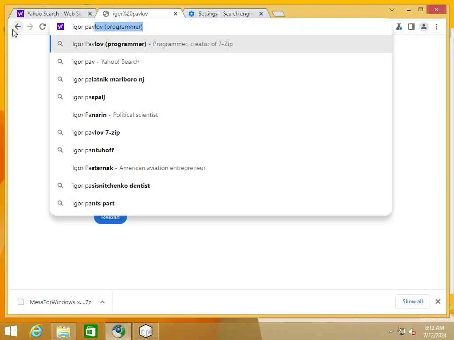Go back using the back arrow

pyautogui.click(x=18, y=27)
